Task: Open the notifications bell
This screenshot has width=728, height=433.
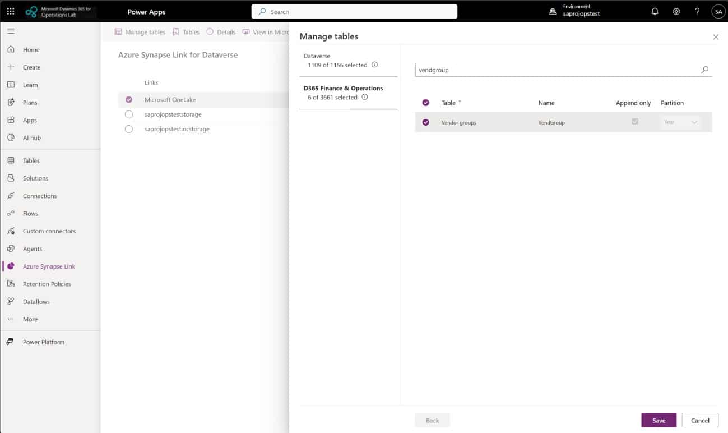Action: tap(655, 11)
